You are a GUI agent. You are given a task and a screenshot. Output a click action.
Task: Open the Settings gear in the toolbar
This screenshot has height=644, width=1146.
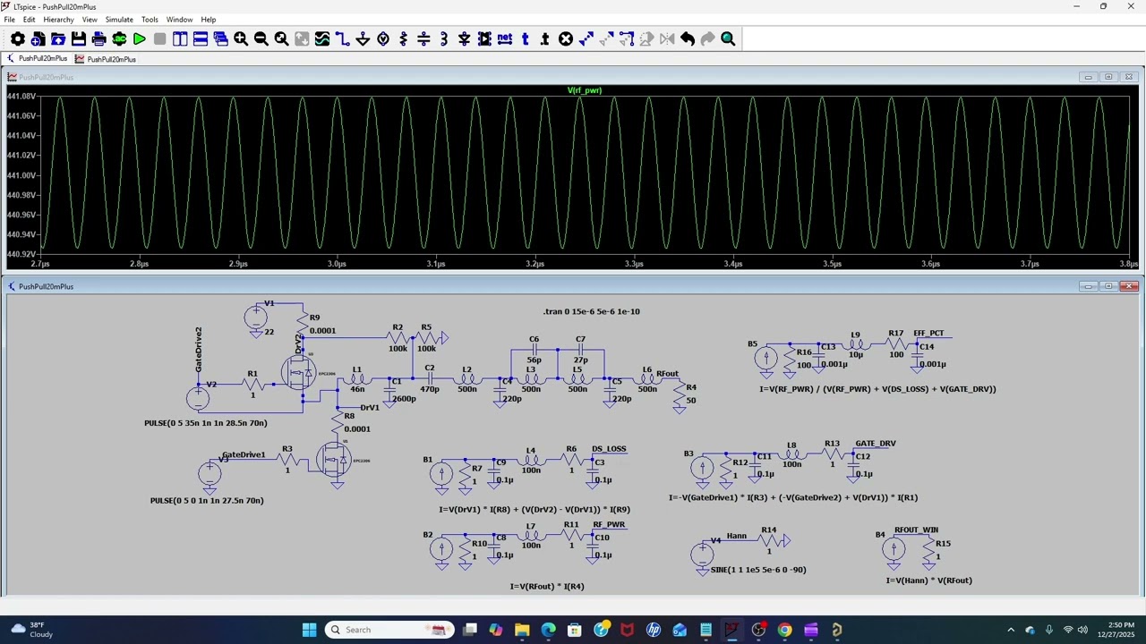17,38
